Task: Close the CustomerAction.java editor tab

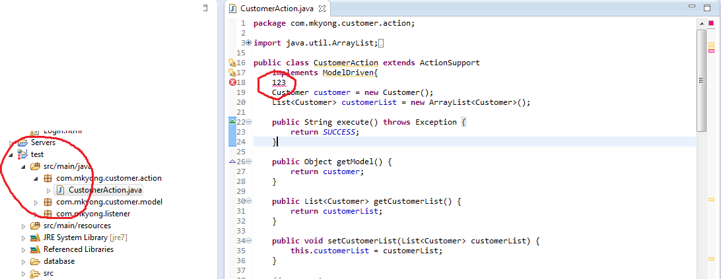Action: (x=322, y=9)
